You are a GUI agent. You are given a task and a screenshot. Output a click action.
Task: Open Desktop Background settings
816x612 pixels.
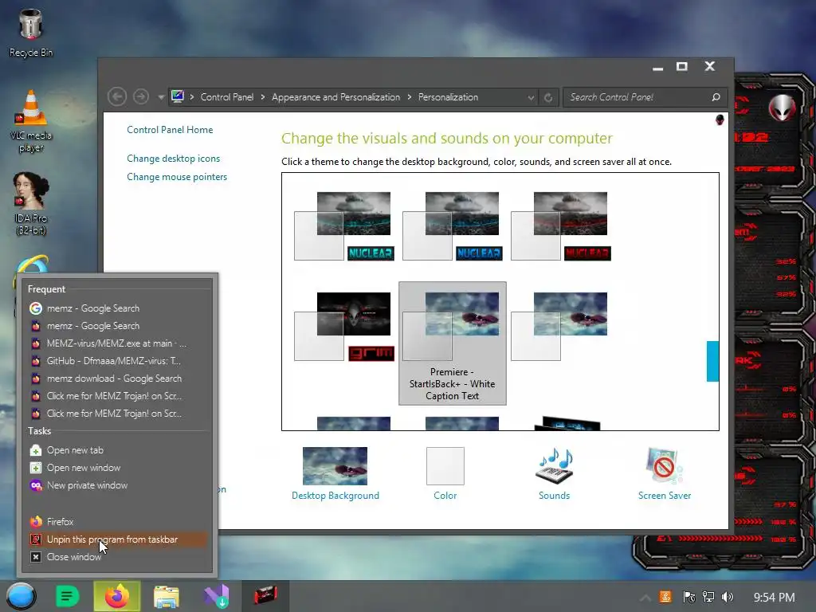[x=335, y=473]
